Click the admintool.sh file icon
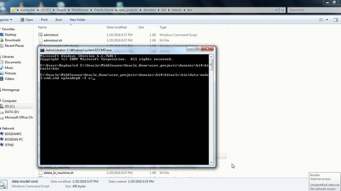The width and height of the screenshot is (341, 191). click(x=40, y=40)
